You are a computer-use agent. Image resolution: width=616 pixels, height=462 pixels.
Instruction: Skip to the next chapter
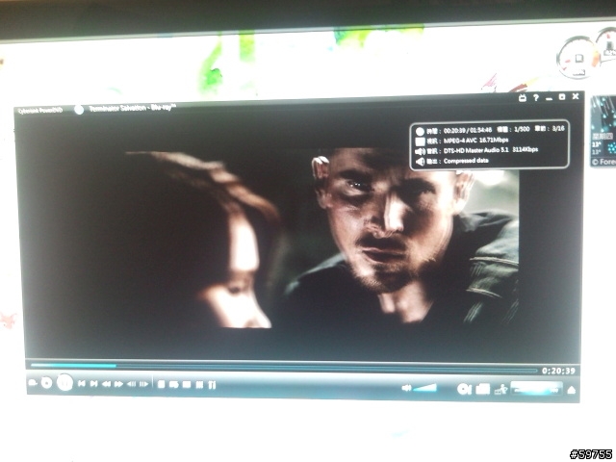tap(93, 383)
